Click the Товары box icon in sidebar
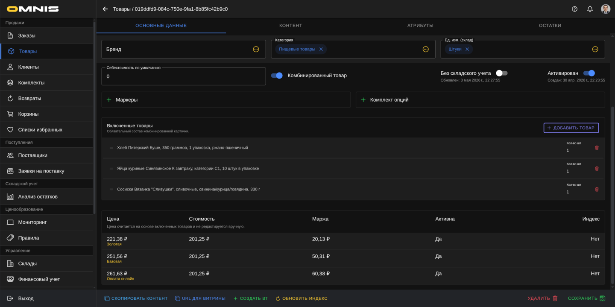The width and height of the screenshot is (615, 307). click(11, 51)
